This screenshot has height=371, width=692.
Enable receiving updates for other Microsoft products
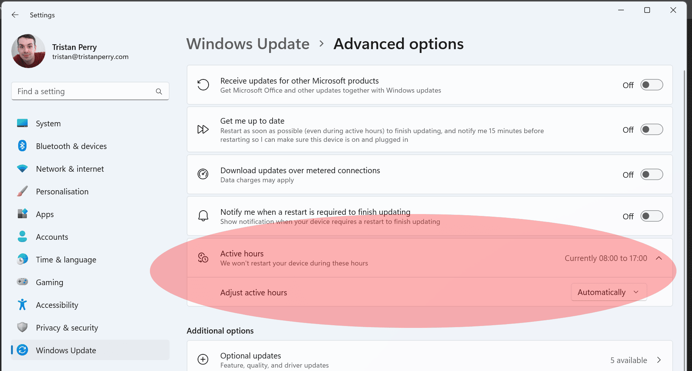(651, 85)
